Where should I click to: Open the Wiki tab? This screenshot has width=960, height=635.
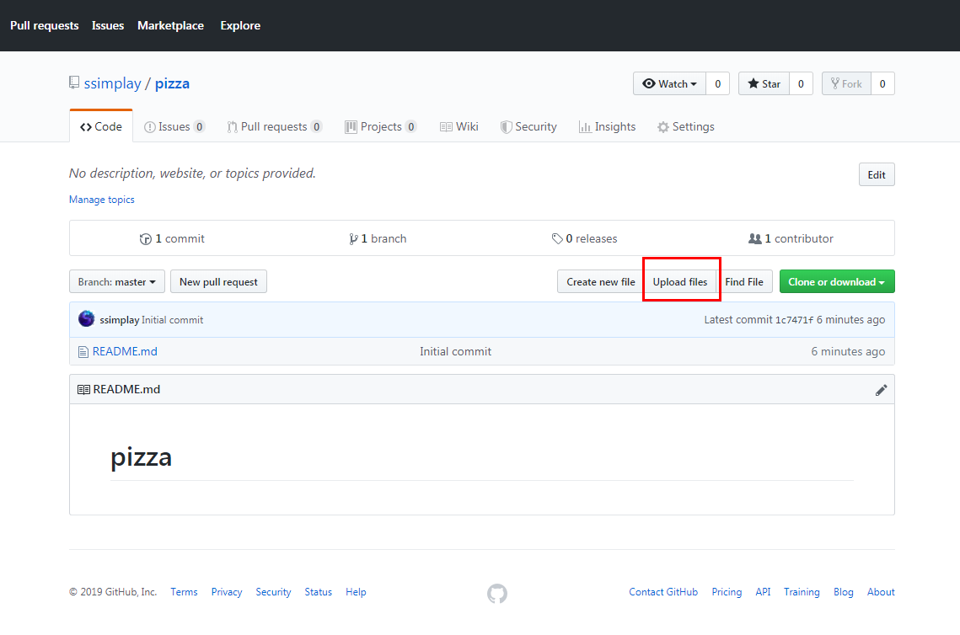[459, 126]
